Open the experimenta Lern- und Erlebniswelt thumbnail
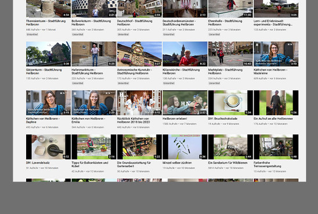Image resolution: width=318 pixels, height=214 pixels. [x=276, y=9]
